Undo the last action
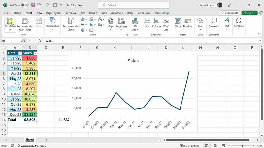Viewport: 264px width, 148px height. coord(39,5)
